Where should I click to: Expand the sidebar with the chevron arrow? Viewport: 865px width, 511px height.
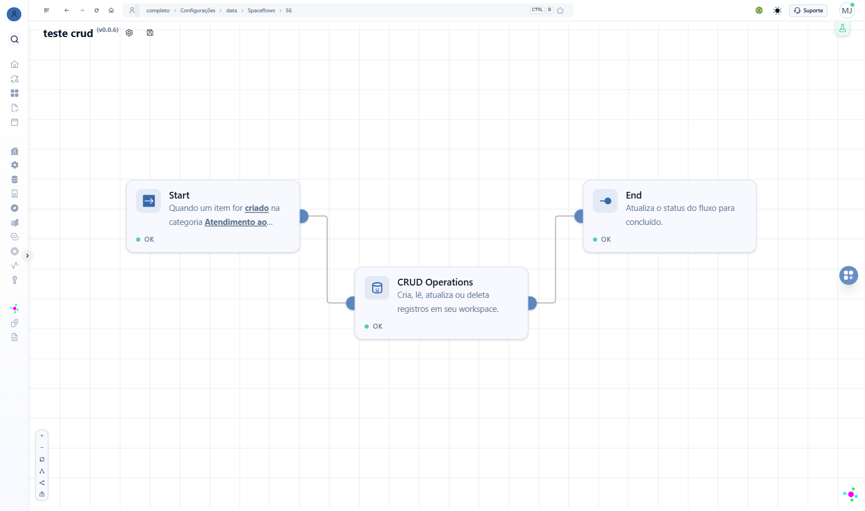point(27,256)
